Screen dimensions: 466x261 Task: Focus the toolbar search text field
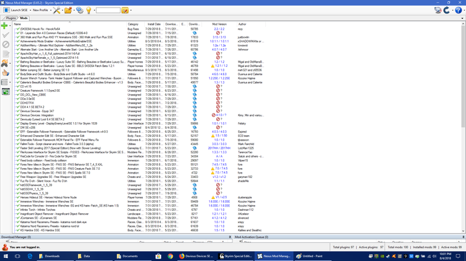pos(108,11)
